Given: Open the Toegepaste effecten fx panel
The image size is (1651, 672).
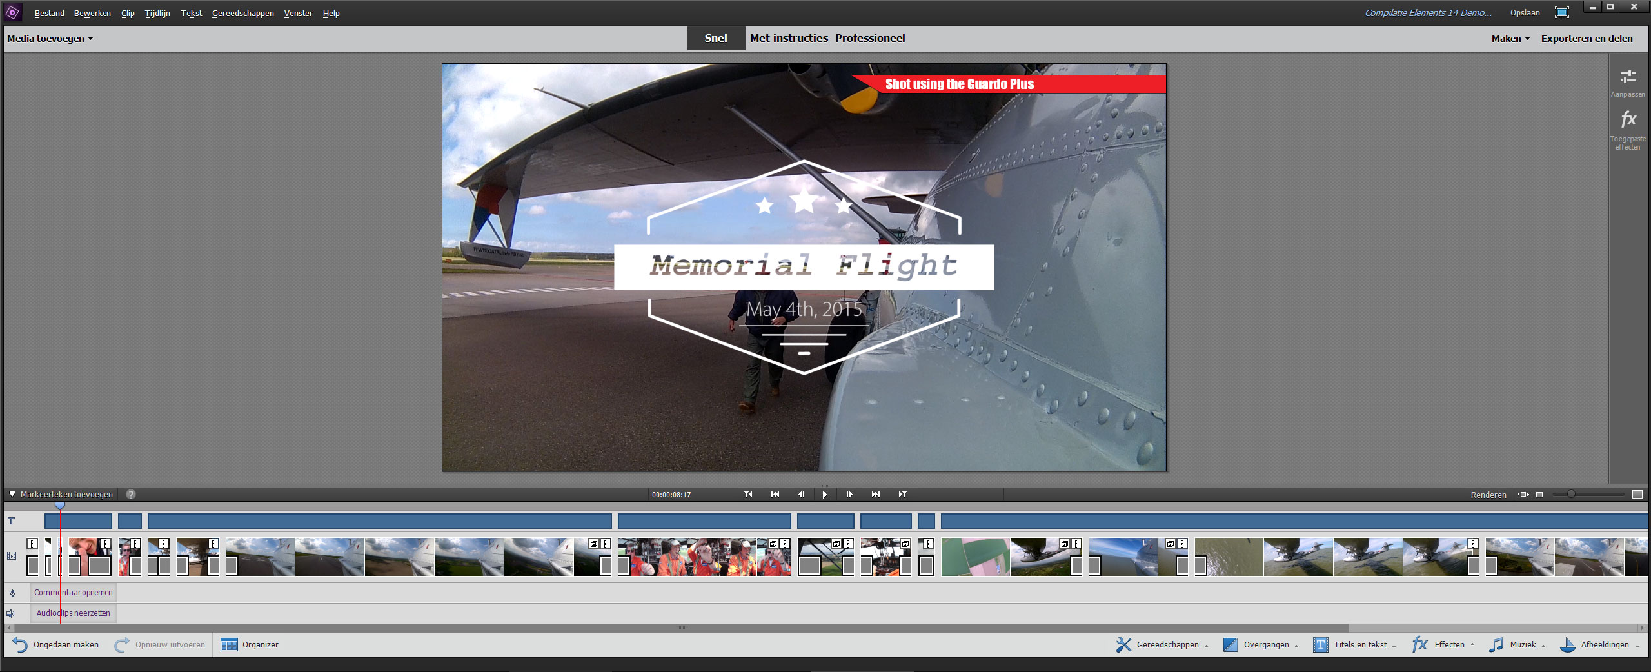Looking at the screenshot, I should click(x=1628, y=120).
